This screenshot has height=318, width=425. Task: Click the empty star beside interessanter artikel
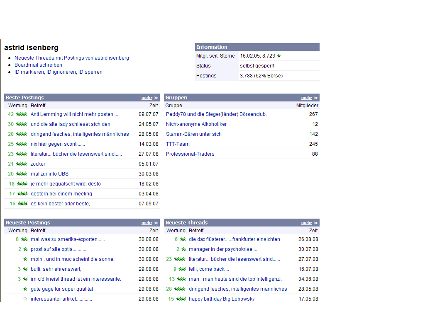[x=25, y=299]
